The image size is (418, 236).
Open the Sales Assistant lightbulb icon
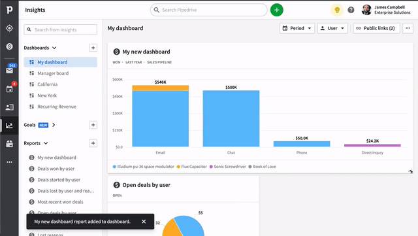click(337, 10)
